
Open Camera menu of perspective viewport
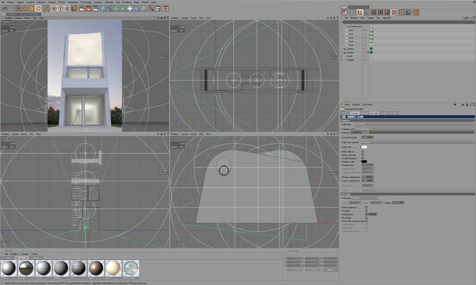(x=18, y=18)
